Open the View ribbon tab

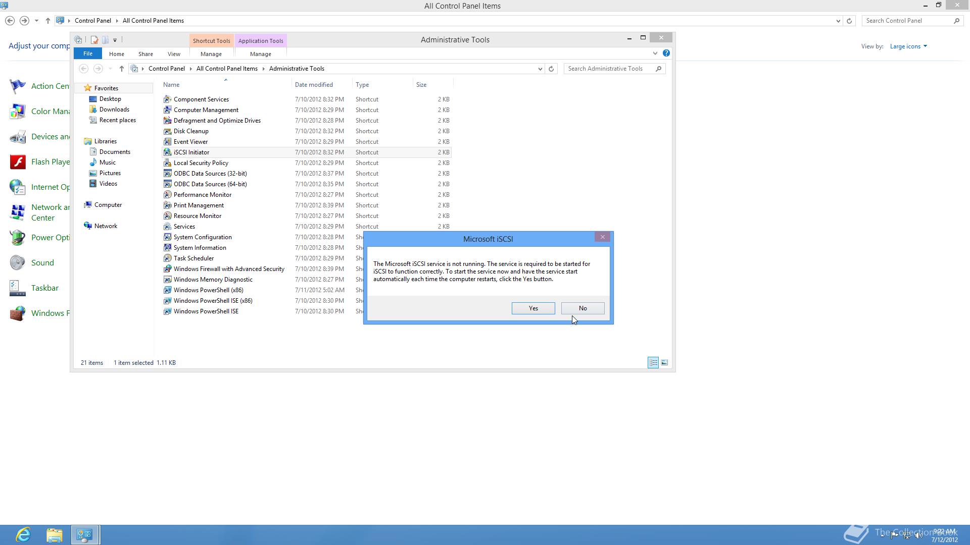[174, 54]
